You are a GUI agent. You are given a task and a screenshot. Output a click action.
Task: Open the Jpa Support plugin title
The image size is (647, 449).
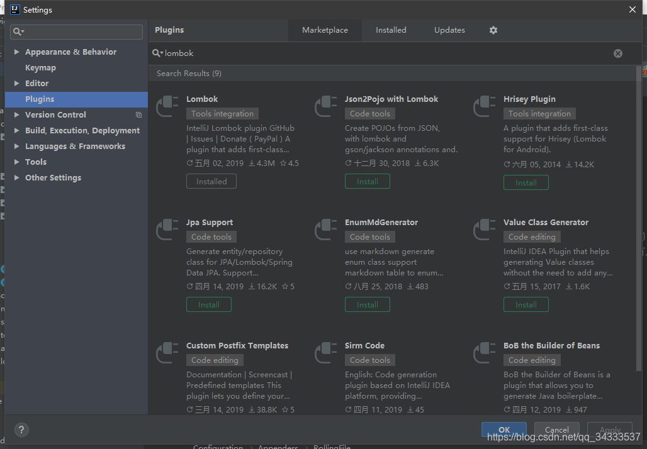click(210, 222)
